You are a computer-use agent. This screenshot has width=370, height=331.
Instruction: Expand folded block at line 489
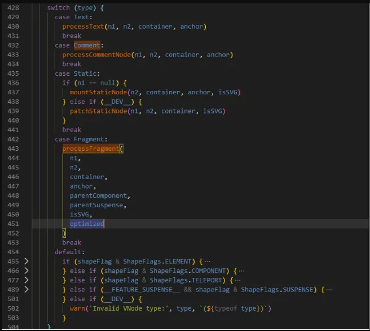point(27,289)
